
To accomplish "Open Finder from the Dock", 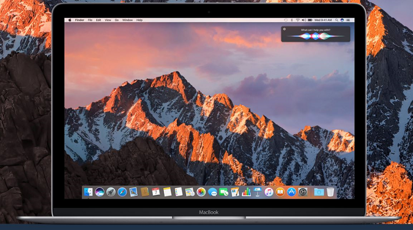I will [88, 192].
